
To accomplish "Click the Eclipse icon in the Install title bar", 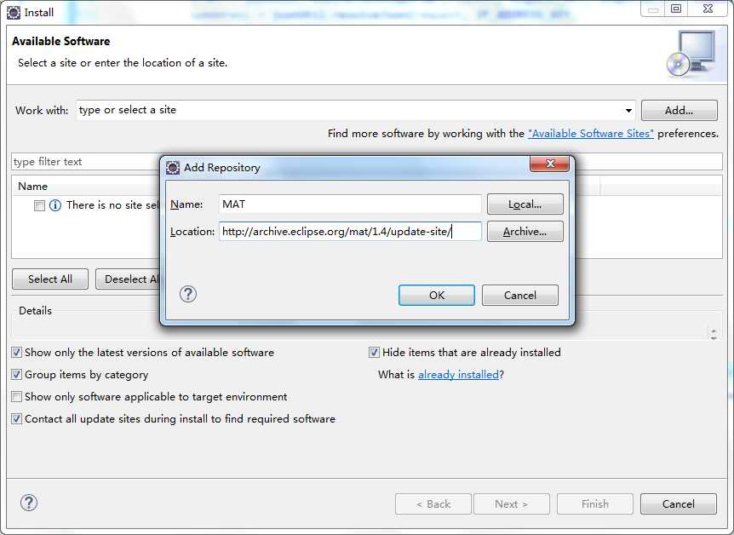I will pos(14,13).
